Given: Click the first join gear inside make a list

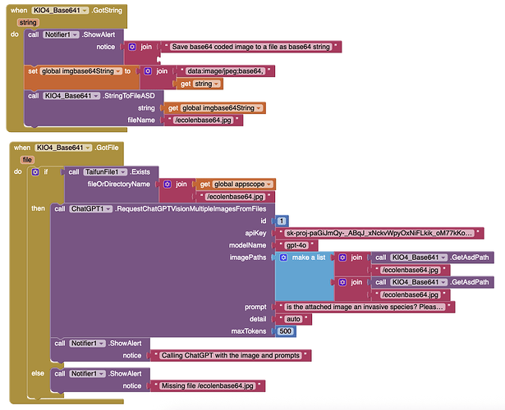Looking at the screenshot, I should tap(342, 257).
